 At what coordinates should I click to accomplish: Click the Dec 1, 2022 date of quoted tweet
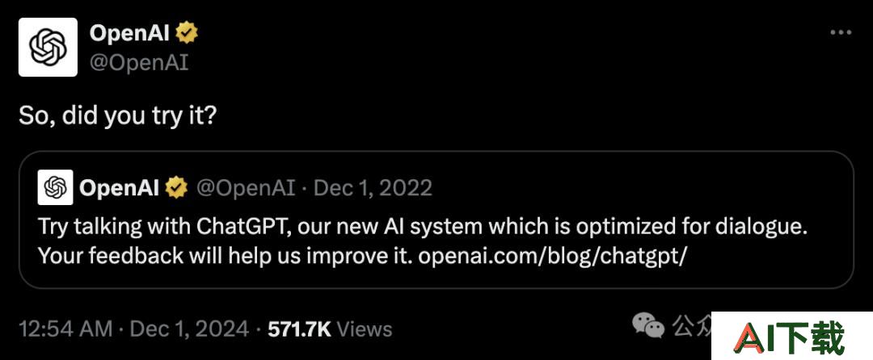pyautogui.click(x=373, y=188)
